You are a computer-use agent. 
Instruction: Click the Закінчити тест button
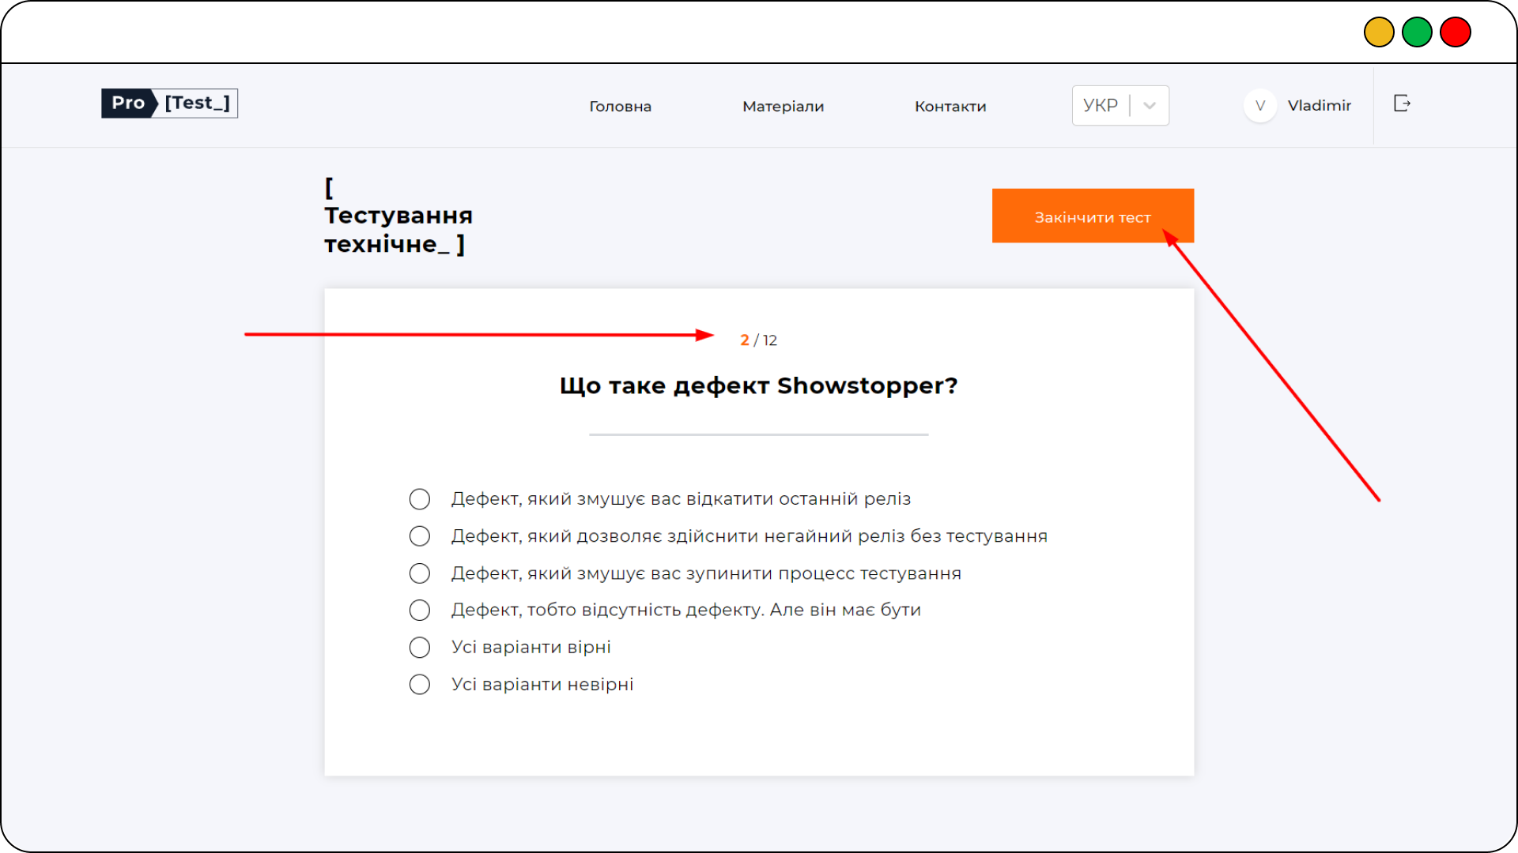[x=1093, y=216]
